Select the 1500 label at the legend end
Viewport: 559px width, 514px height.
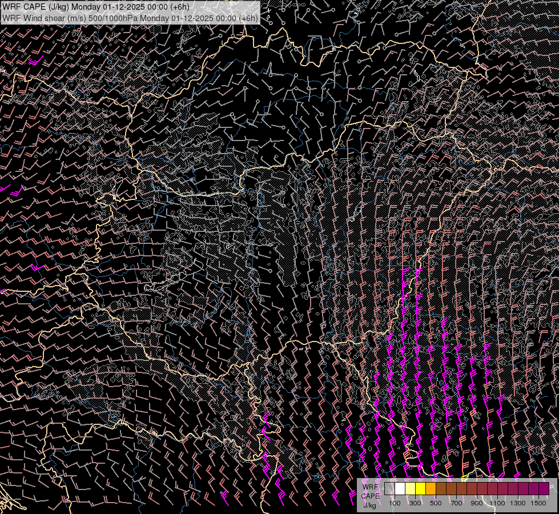click(x=538, y=503)
